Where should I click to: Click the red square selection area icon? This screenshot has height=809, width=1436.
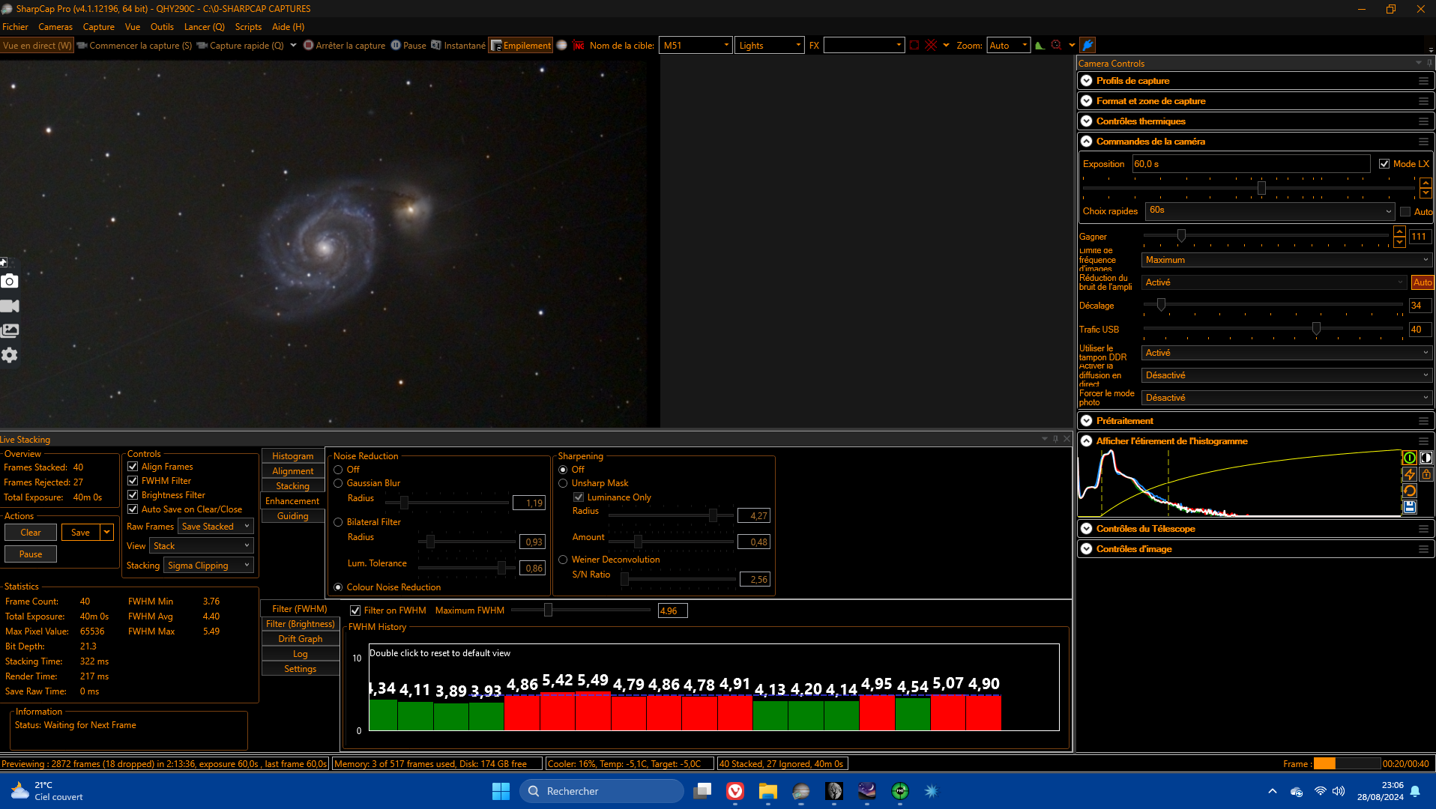click(914, 46)
